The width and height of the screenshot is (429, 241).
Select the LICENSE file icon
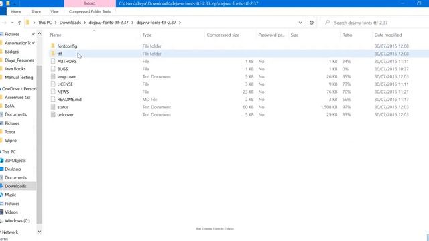point(53,84)
